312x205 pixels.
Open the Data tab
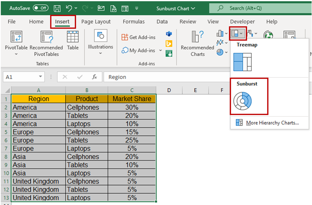point(162,22)
